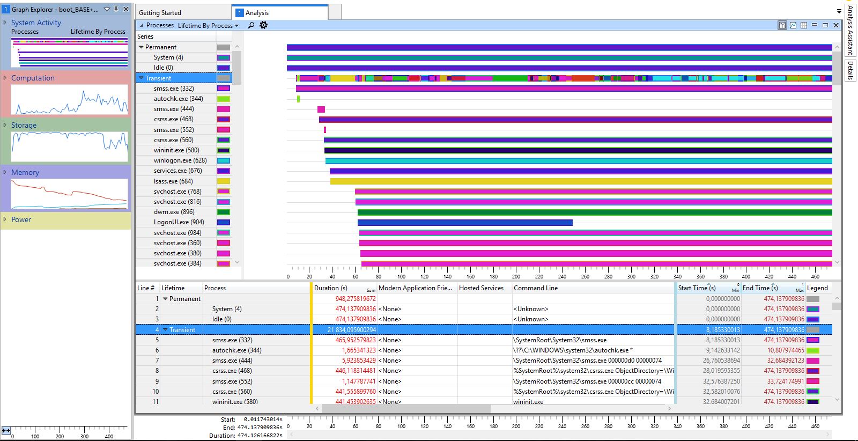Click the LogonUI.exe (904) color swatch
Image resolution: width=858 pixels, height=441 pixels.
(223, 222)
